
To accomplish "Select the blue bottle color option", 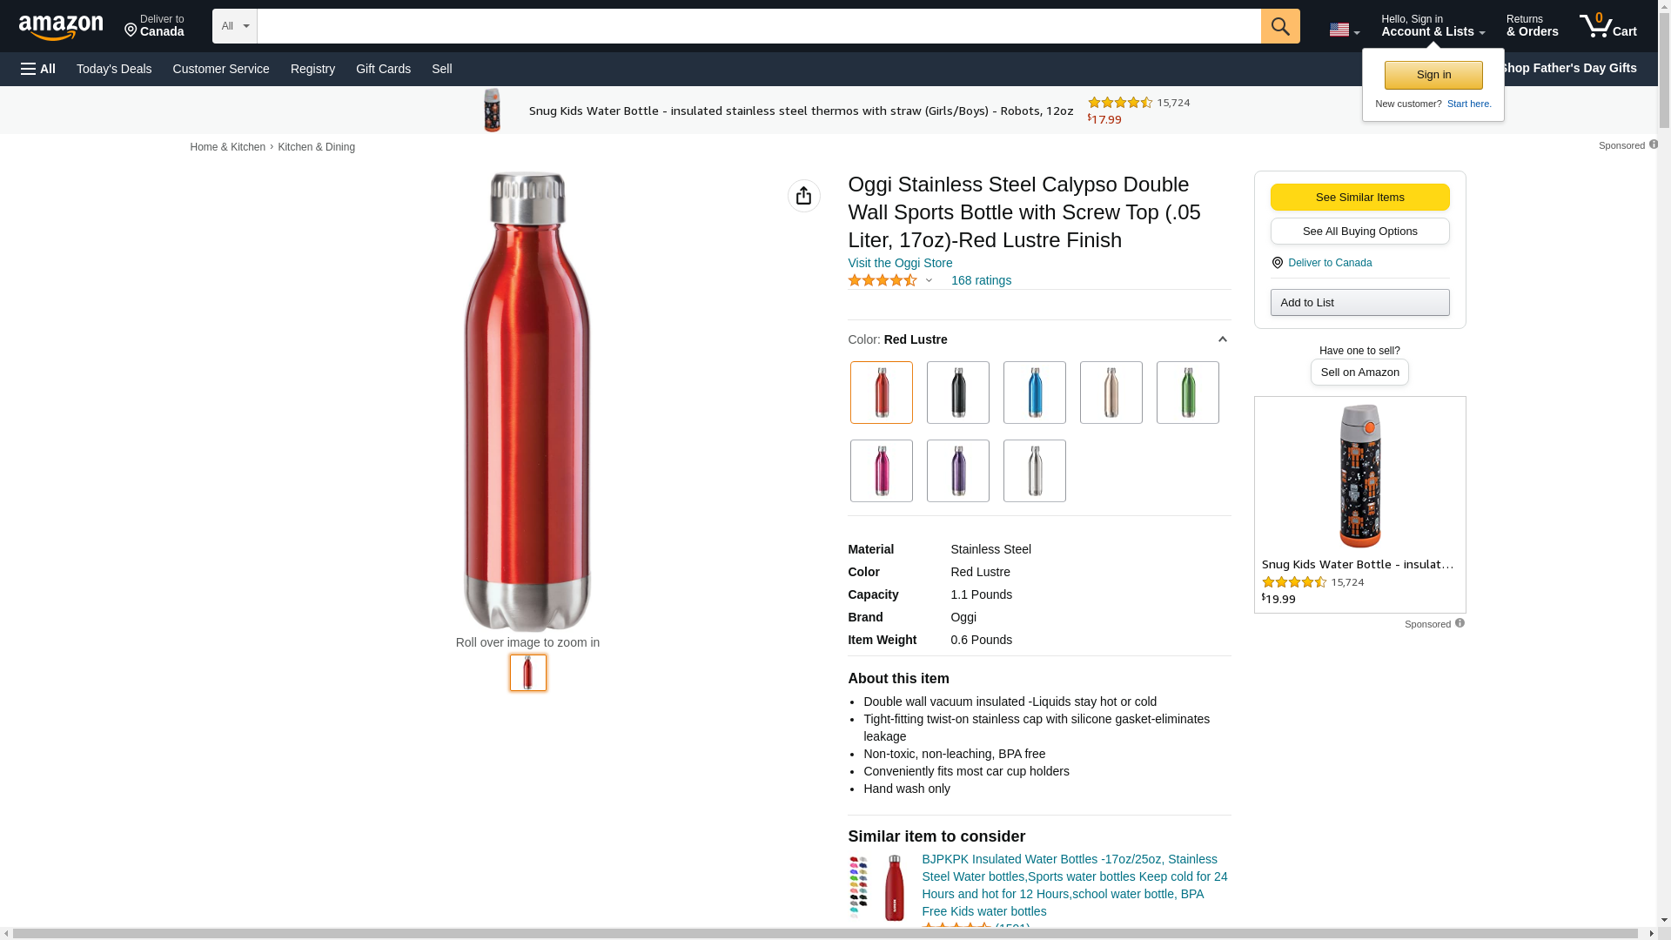I will pyautogui.click(x=1034, y=393).
